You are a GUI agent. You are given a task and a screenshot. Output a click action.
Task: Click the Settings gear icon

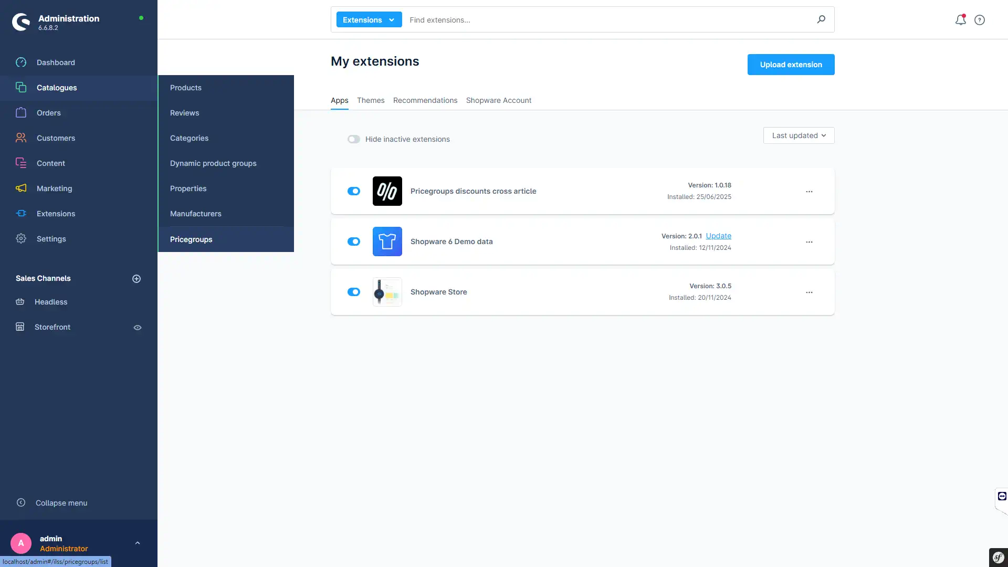pyautogui.click(x=21, y=238)
